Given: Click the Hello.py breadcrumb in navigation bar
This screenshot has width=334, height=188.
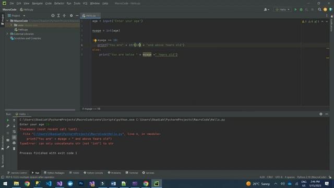Looking at the screenshot, I should pyautogui.click(x=27, y=9).
